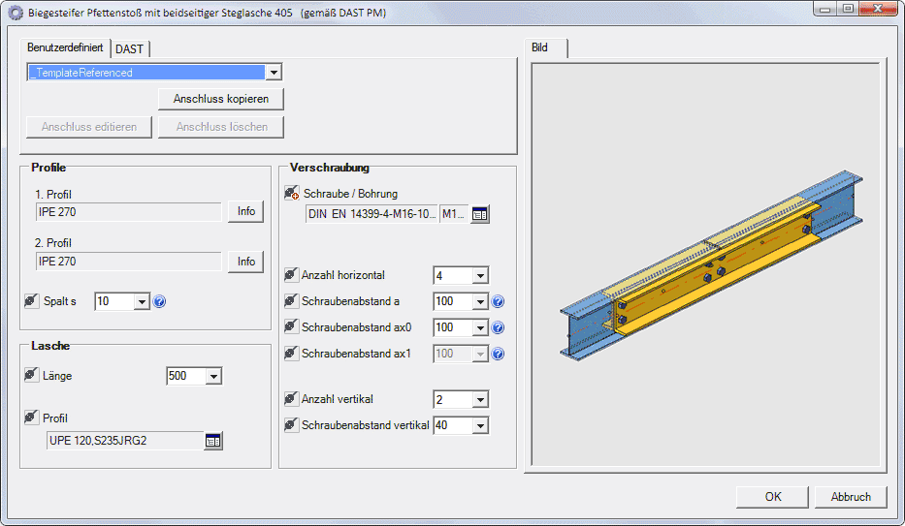Viewport: 905px width, 526px height.
Task: Expand the Schraubenabstand ax0 dropdown
Action: (x=480, y=327)
